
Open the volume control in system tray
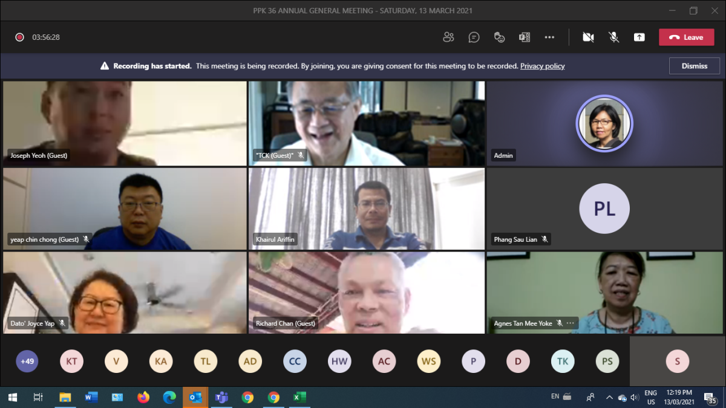click(x=635, y=397)
